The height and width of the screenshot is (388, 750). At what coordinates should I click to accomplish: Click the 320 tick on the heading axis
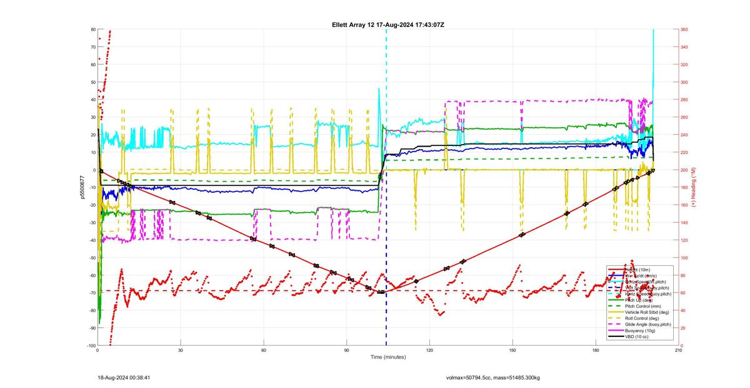click(x=685, y=64)
